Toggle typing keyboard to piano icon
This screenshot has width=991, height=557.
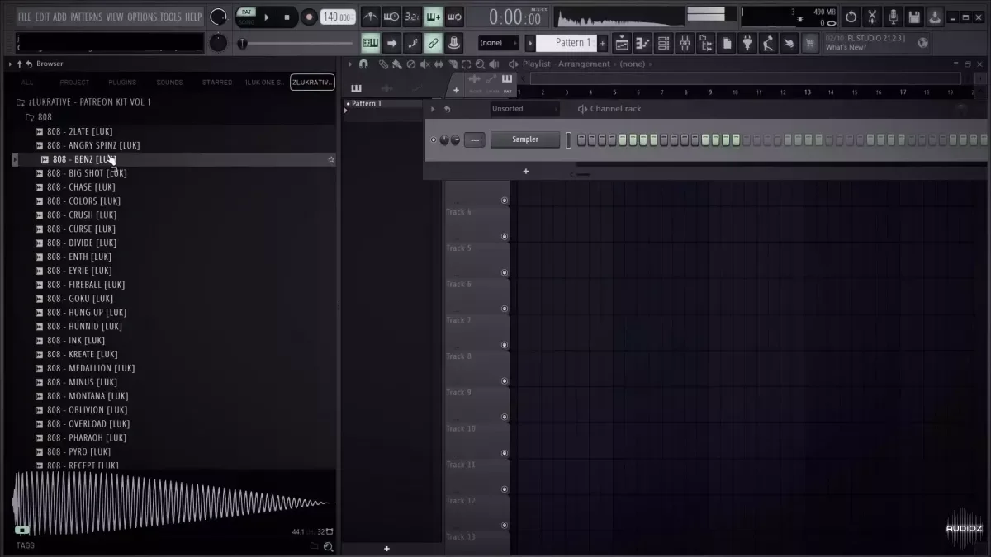(371, 43)
